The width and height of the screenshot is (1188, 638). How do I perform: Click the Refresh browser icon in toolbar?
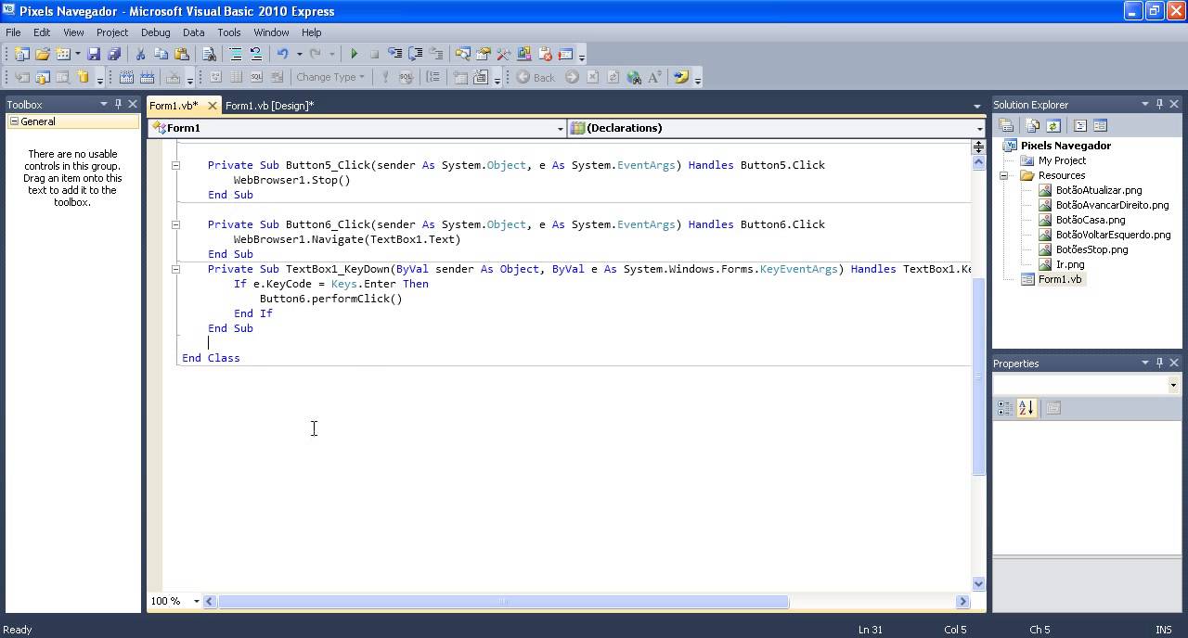(613, 77)
